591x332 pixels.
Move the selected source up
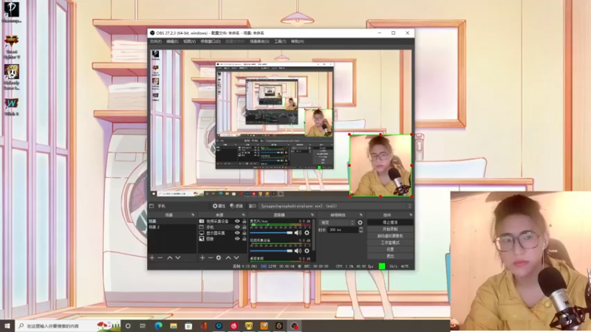pyautogui.click(x=228, y=257)
